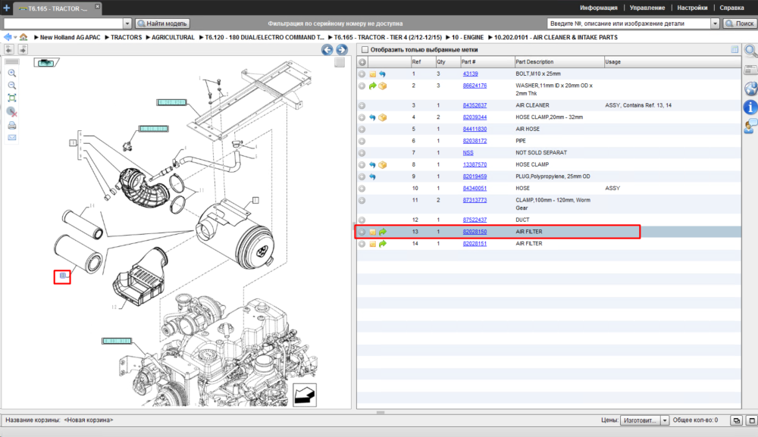Screen dimensions: 758x437
Task: Open the Справка menu
Action: coord(731,8)
